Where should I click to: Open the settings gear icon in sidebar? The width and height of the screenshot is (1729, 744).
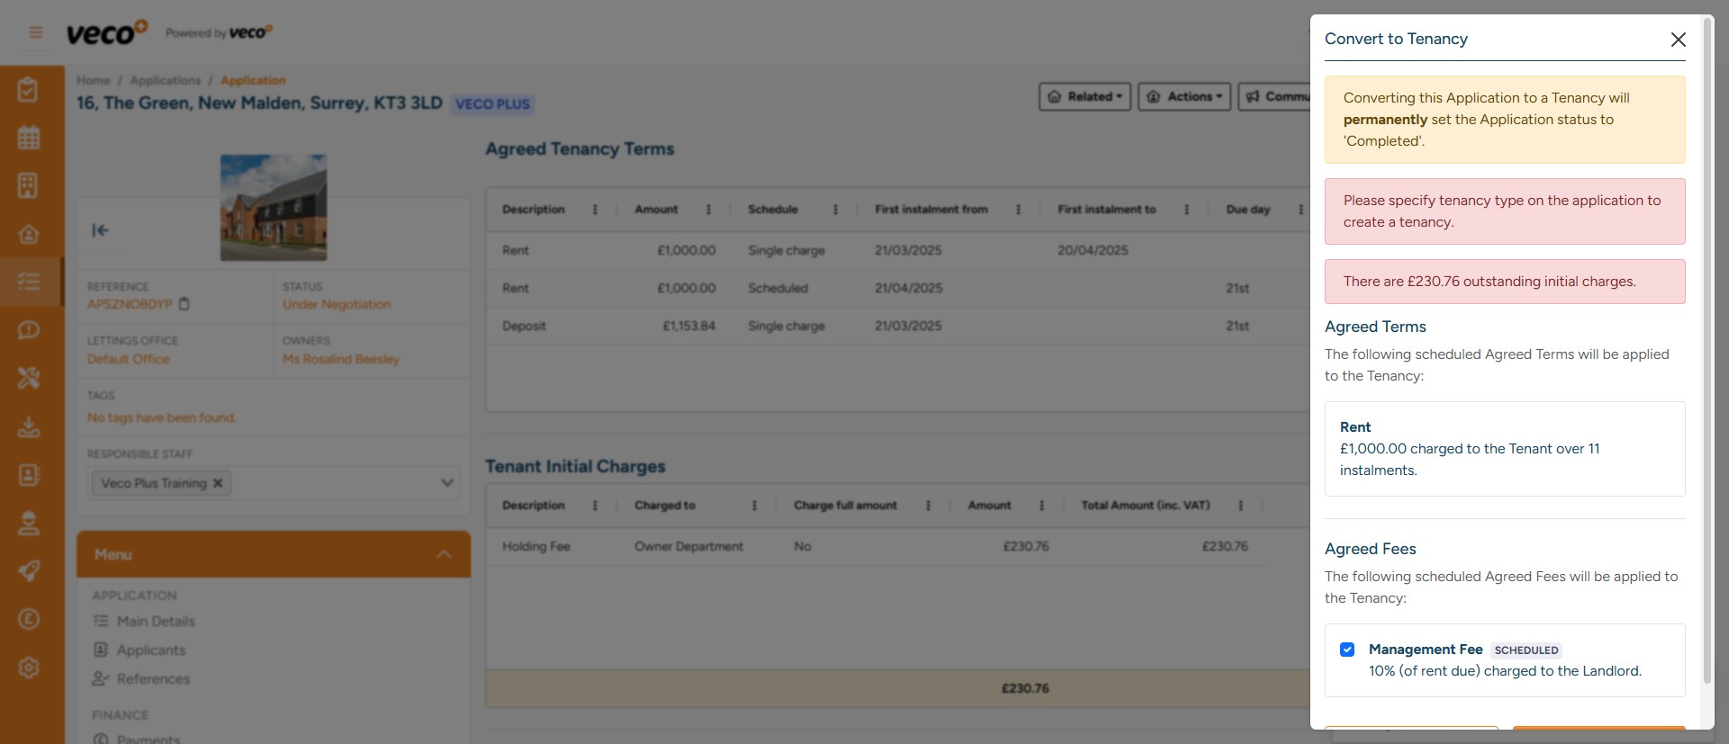click(x=29, y=668)
